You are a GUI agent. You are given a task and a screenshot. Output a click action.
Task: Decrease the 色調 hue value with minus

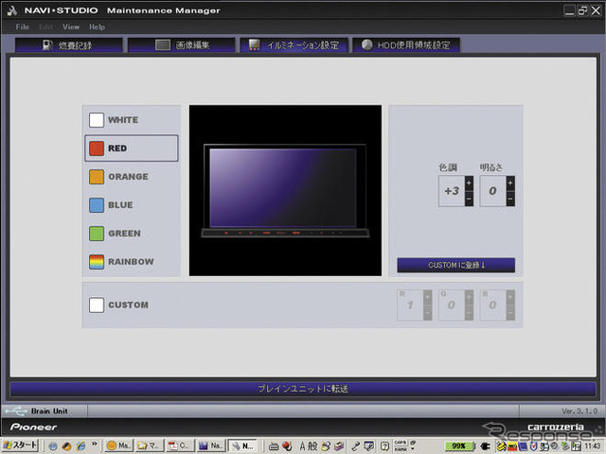coord(469,199)
